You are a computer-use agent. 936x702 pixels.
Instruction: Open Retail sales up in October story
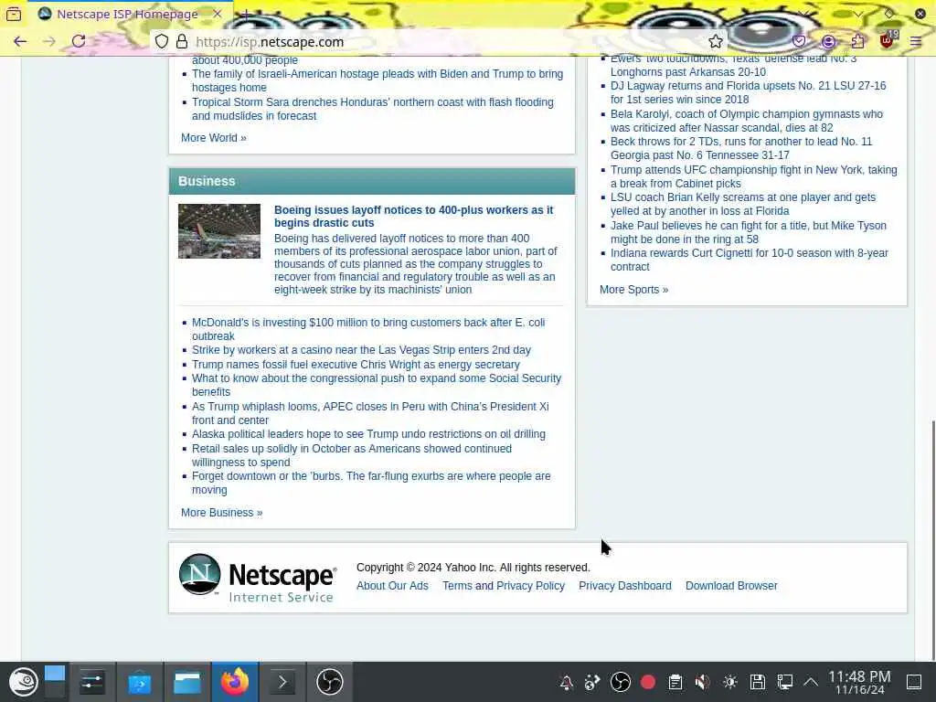(352, 455)
